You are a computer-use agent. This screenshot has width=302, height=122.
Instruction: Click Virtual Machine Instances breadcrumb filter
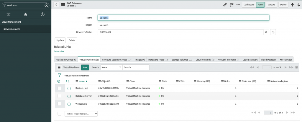click(x=77, y=76)
